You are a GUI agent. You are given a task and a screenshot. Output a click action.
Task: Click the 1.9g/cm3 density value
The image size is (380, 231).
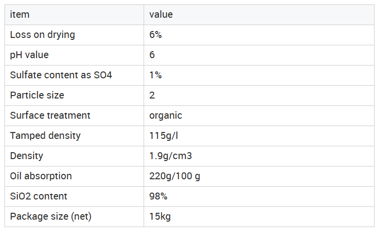(171, 156)
